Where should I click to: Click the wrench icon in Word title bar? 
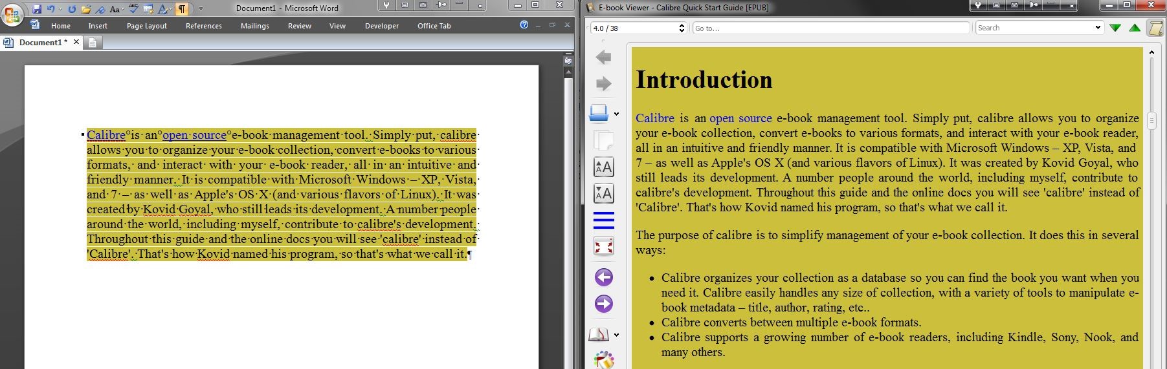pyautogui.click(x=386, y=5)
